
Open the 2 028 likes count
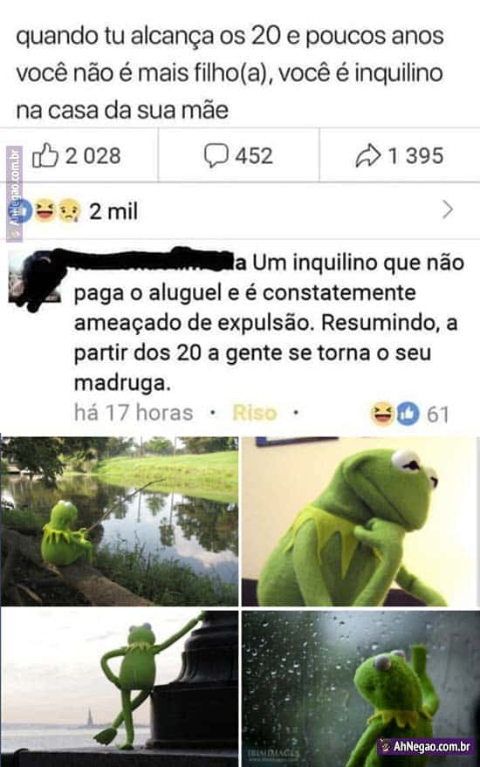coord(93,156)
